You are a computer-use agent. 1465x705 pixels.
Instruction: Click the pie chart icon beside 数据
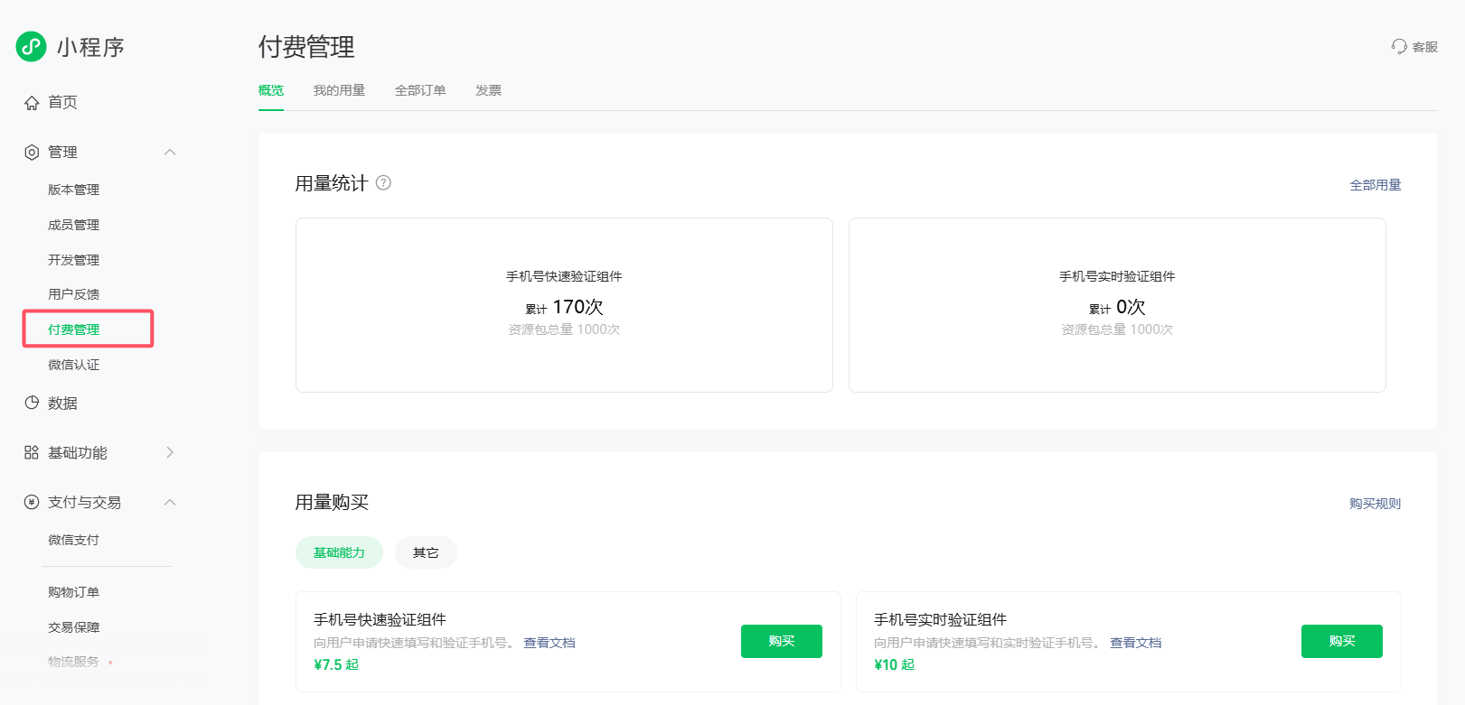click(32, 403)
